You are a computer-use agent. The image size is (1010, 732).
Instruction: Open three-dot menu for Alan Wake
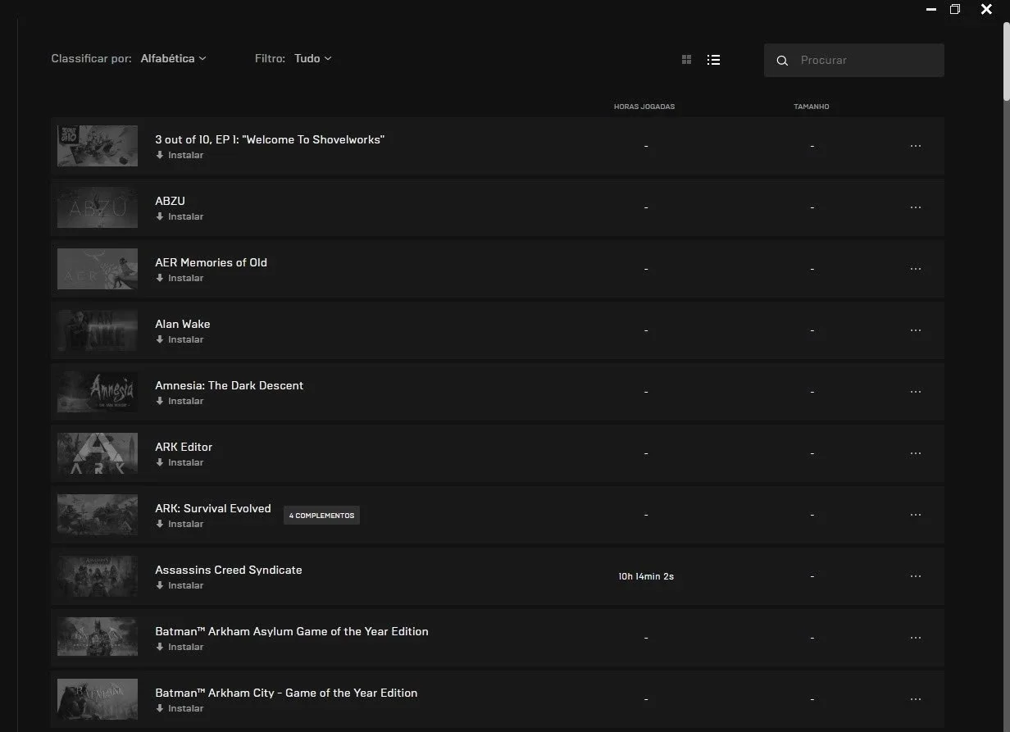coord(916,330)
